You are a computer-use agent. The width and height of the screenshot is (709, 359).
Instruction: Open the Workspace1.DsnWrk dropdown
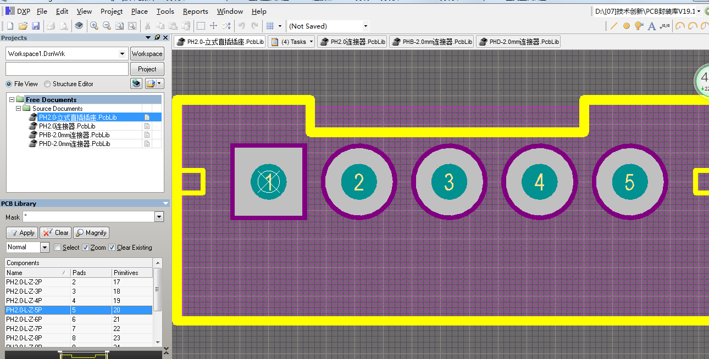pyautogui.click(x=123, y=54)
